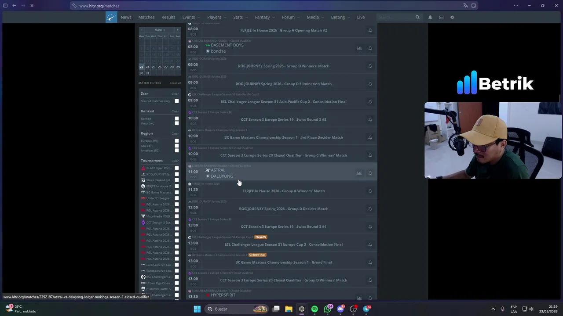Check the Unranked filter checkbox
Viewport: 563px width, 316px height.
click(x=177, y=124)
